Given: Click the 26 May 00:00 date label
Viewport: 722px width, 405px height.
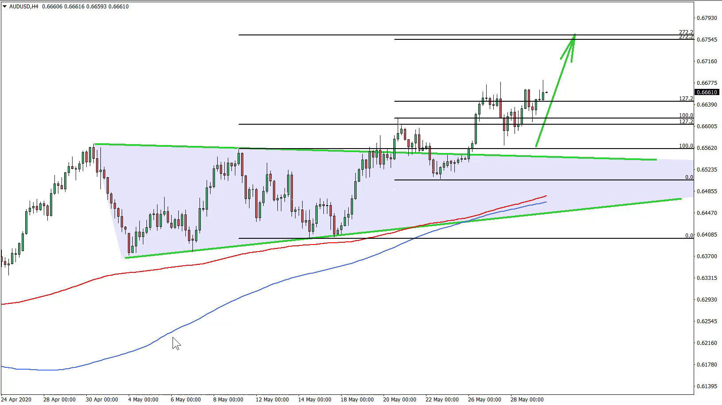Looking at the screenshot, I should click(484, 400).
